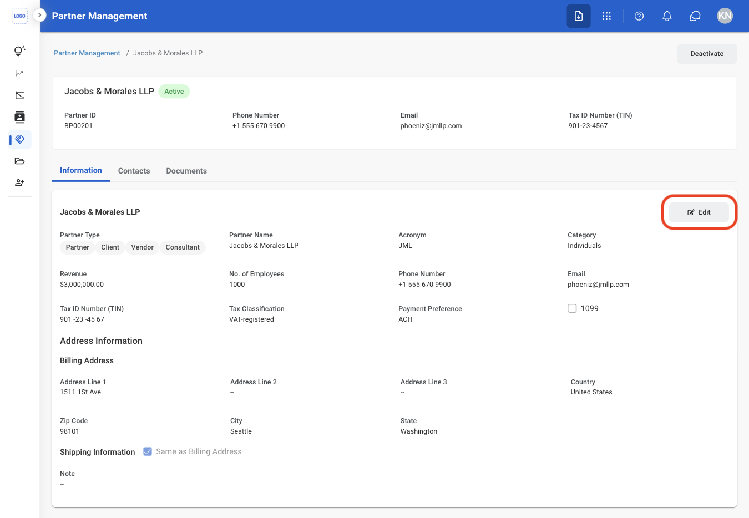Switch to the Documents tab
The image size is (749, 518).
[x=186, y=171]
